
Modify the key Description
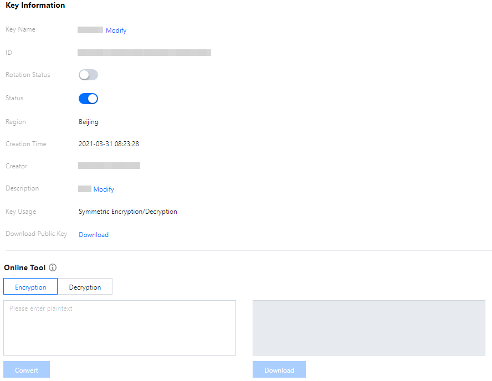coord(104,189)
